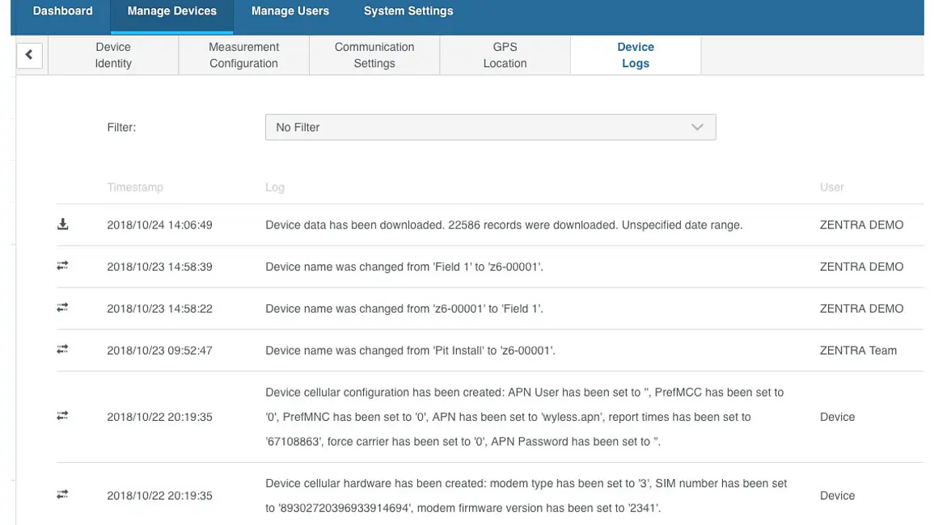Click the cellular hardware created log text

(526, 495)
